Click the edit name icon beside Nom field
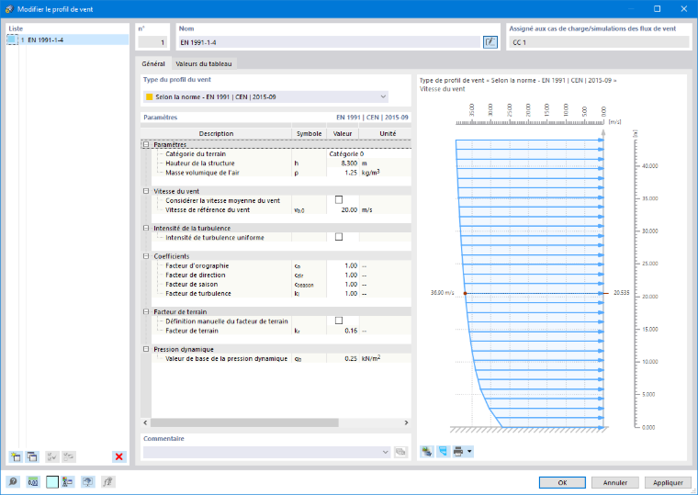698x495 pixels. pos(490,42)
